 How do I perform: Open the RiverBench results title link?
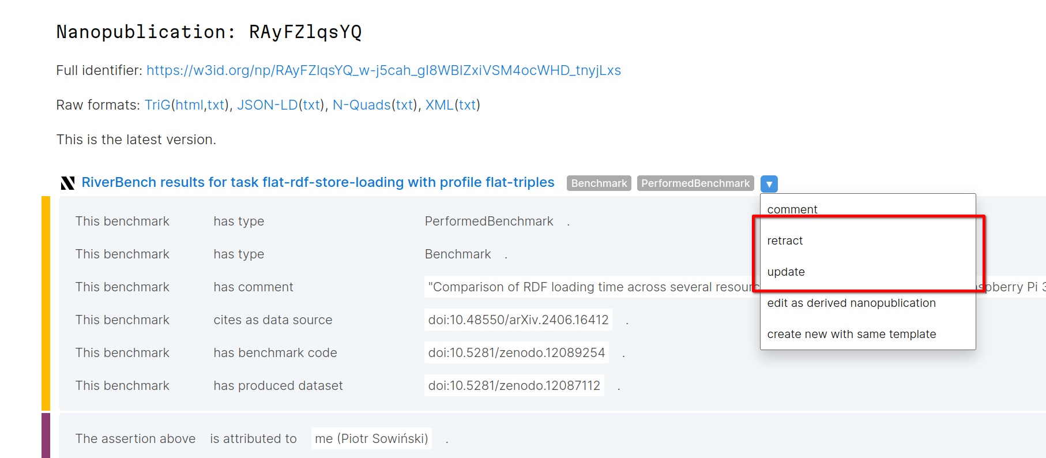coord(318,182)
